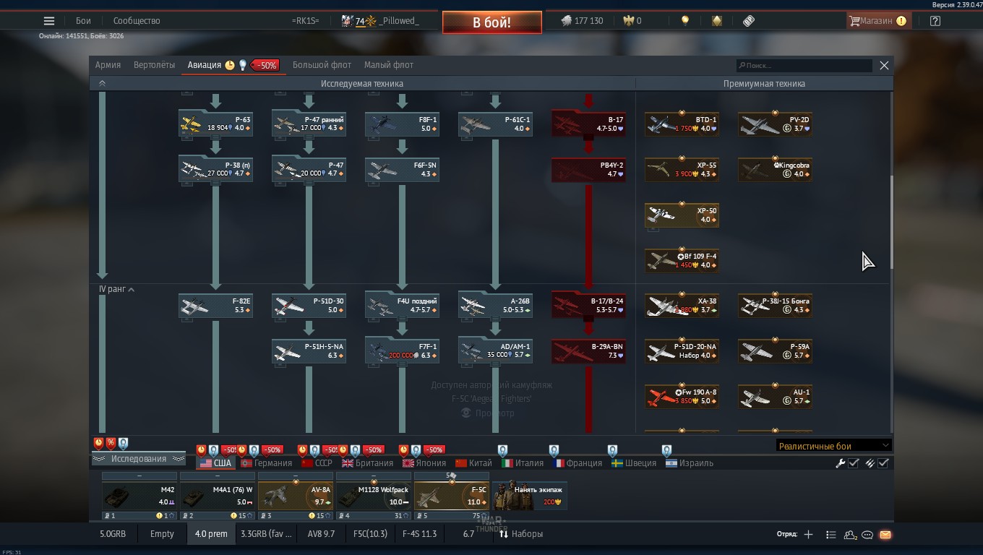Open the mail envelope icon
983x555 pixels.
885,535
